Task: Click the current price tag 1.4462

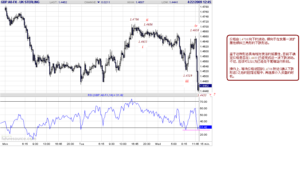Action: [205, 86]
